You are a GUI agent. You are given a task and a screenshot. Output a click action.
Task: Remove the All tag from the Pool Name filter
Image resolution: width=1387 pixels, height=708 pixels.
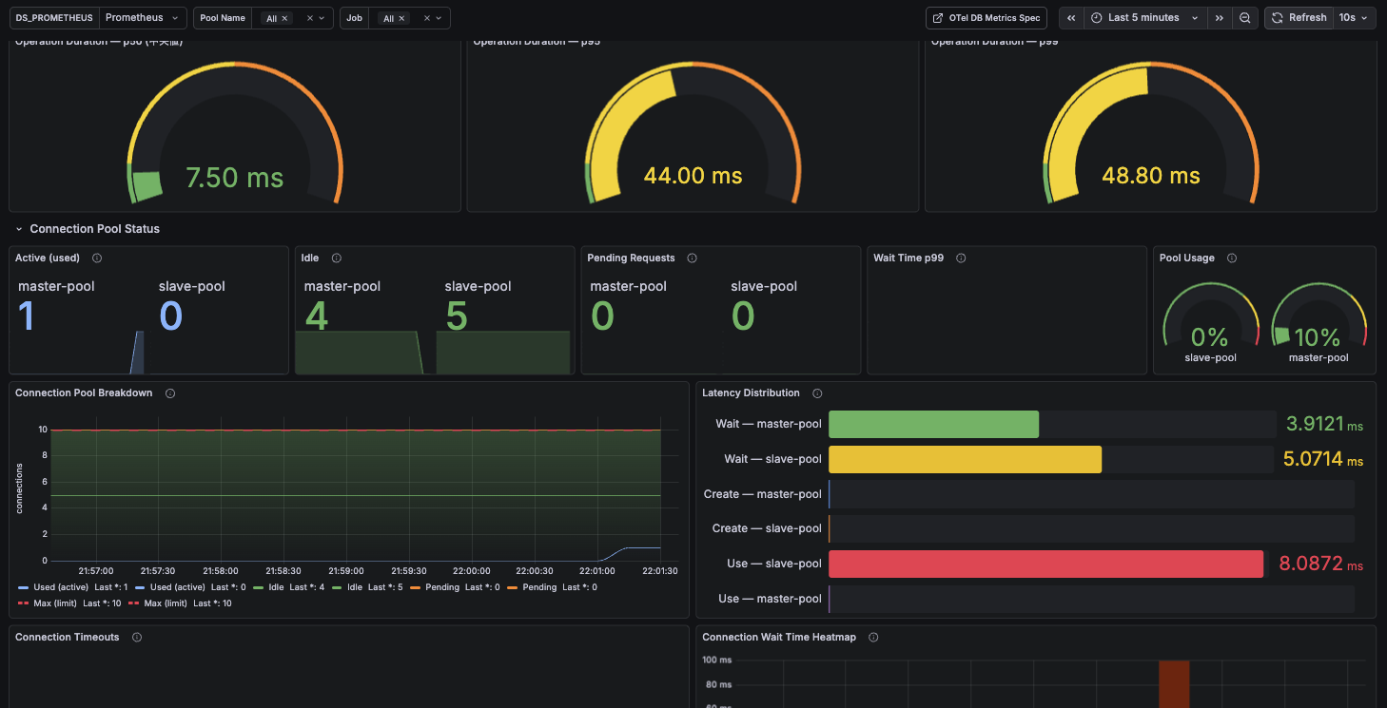coord(284,17)
